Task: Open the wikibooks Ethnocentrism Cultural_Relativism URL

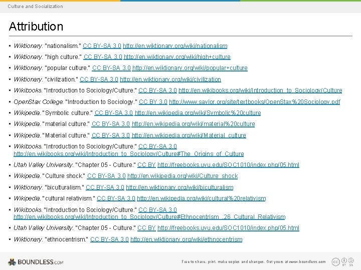Action: [149, 216]
